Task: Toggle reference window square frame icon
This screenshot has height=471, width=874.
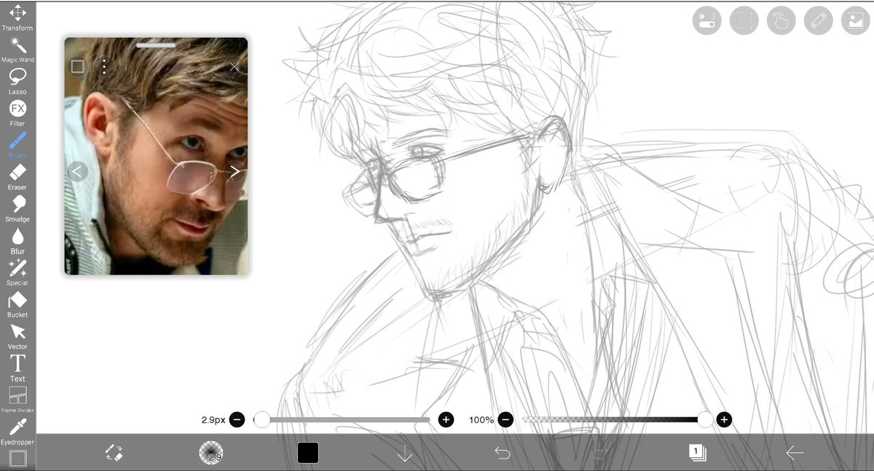Action: coord(78,67)
